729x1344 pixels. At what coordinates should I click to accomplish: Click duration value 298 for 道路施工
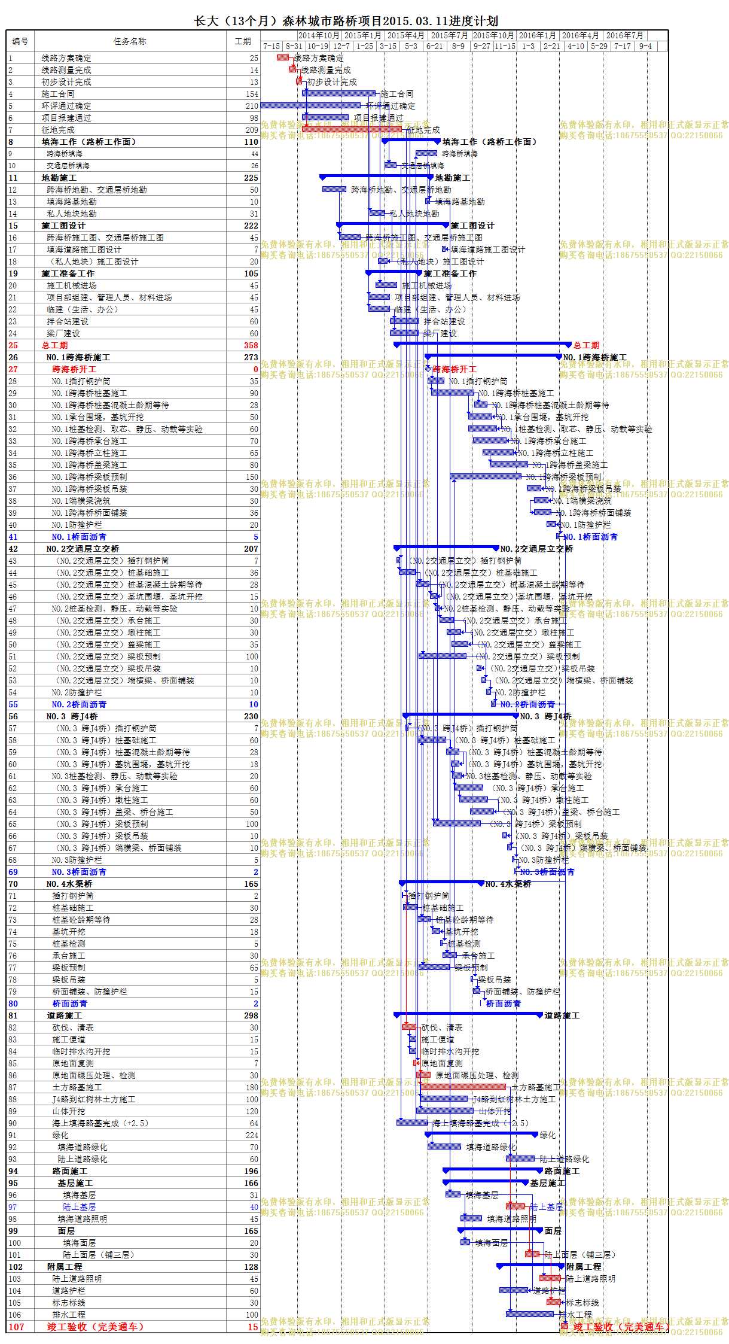251,1015
